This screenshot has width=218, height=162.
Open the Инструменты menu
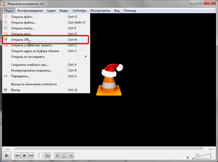pyautogui.click(x=100, y=11)
